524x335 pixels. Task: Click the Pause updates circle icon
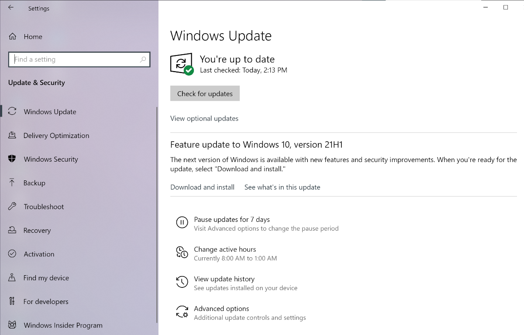pos(182,222)
